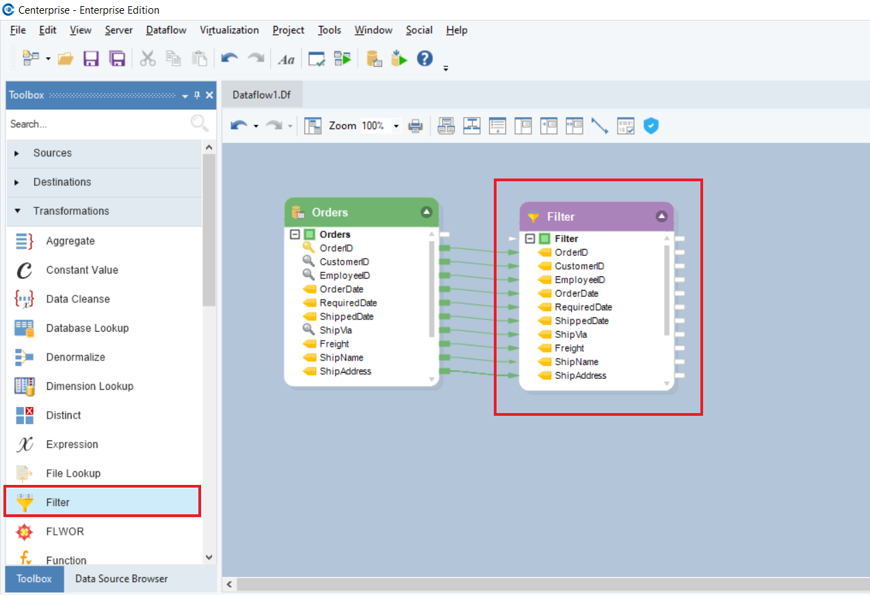Pick the Distinct transformation from Toolbox
Viewport: 870px width, 595px height.
63,415
